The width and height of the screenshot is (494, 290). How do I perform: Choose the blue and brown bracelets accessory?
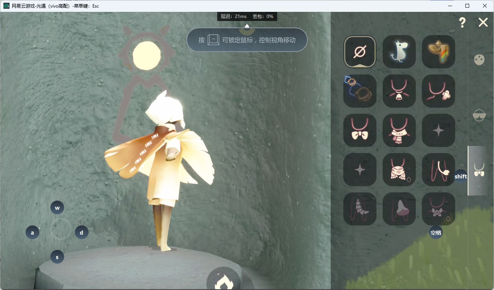point(360,91)
